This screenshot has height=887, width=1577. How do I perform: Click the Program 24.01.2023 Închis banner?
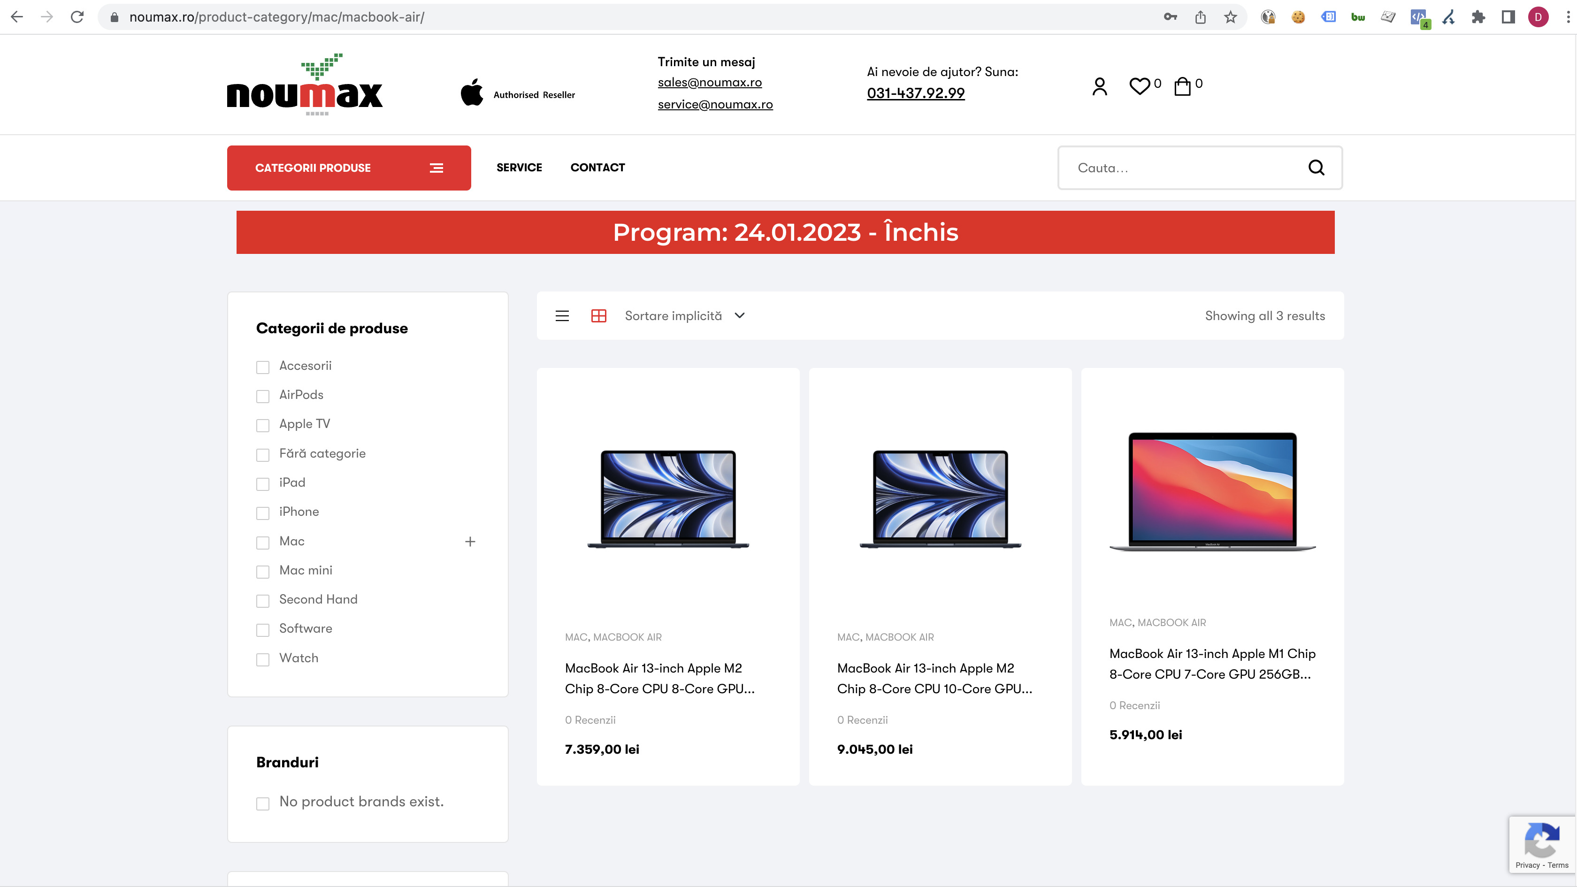(x=785, y=232)
